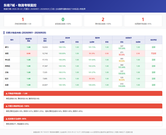Click the 101.27% 准时率 value
Viewport: 166px width, 135px height.
tap(92, 72)
